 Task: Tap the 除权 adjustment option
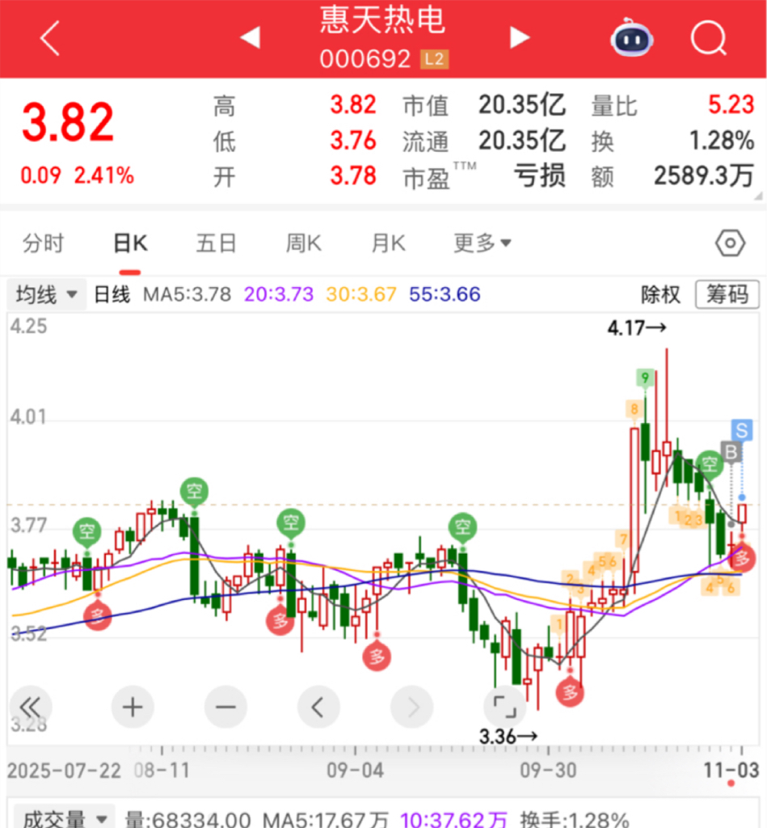click(x=661, y=294)
